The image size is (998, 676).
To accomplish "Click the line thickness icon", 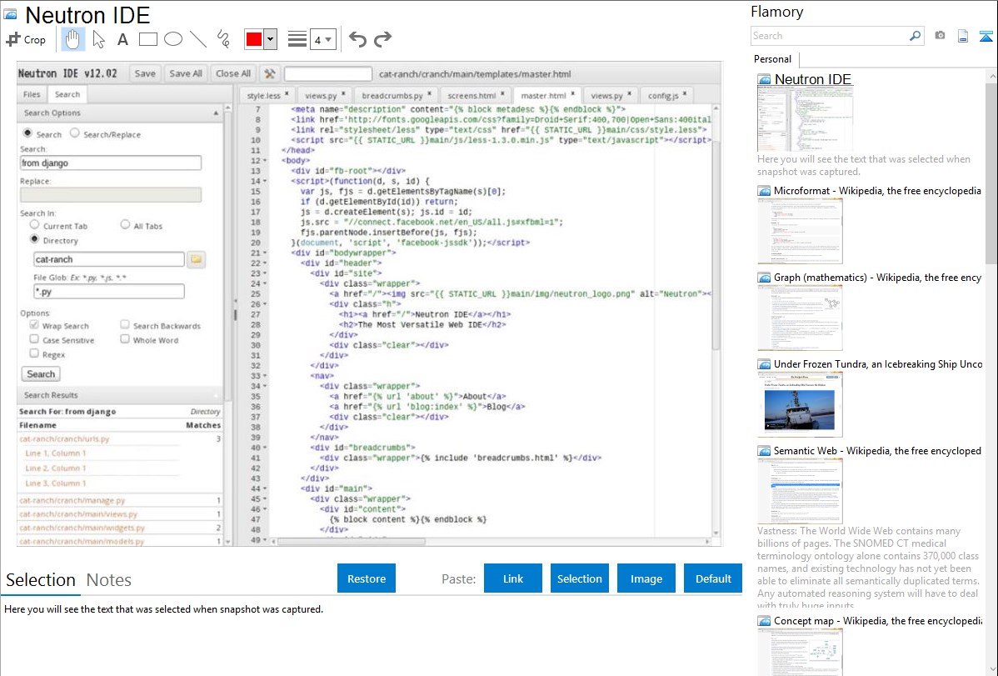I will pyautogui.click(x=297, y=39).
